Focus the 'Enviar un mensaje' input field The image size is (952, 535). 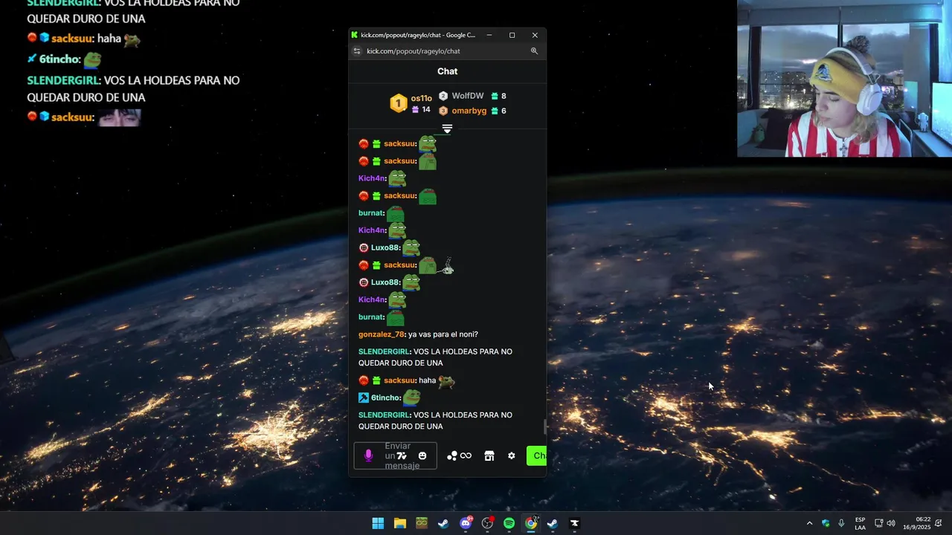point(395,455)
